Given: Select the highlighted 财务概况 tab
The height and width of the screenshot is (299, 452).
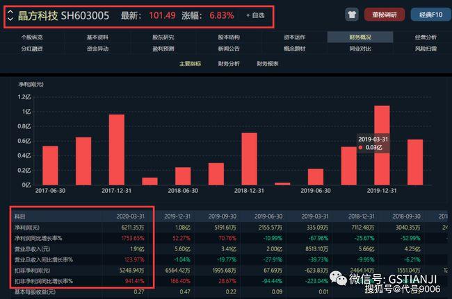Looking at the screenshot, I should pos(360,37).
